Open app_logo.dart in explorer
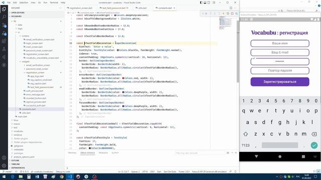 (x=37, y=76)
